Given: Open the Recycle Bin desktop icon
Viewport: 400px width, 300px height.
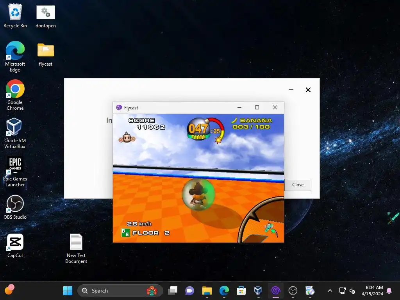Looking at the screenshot, I should tap(15, 16).
